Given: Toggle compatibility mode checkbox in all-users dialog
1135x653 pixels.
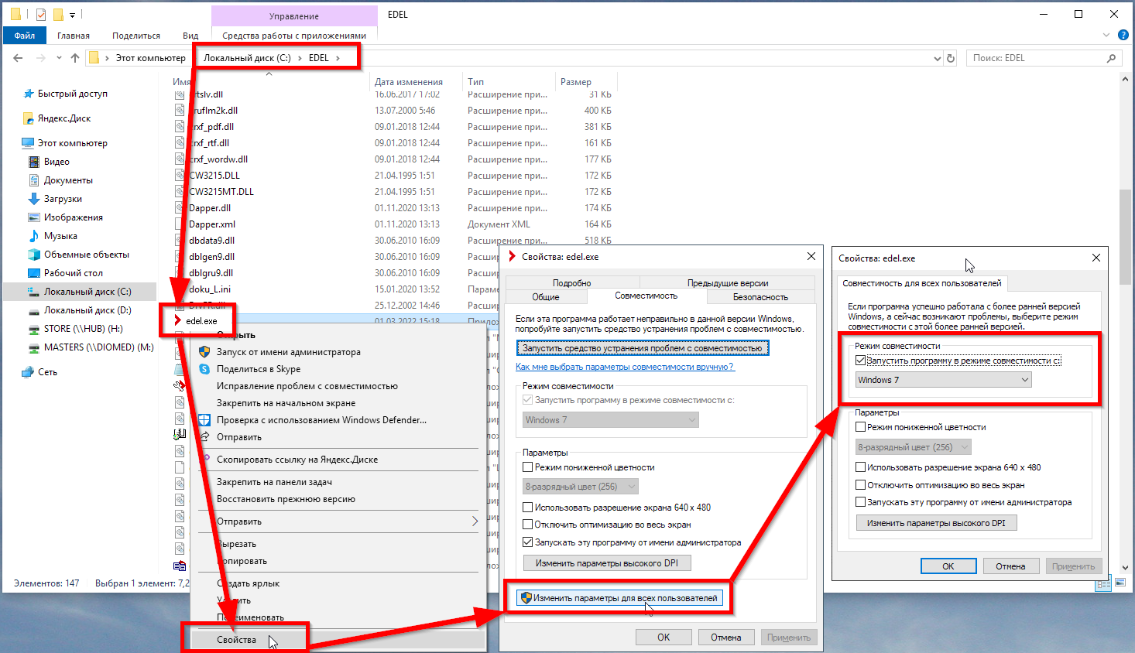Looking at the screenshot, I should pyautogui.click(x=860, y=361).
